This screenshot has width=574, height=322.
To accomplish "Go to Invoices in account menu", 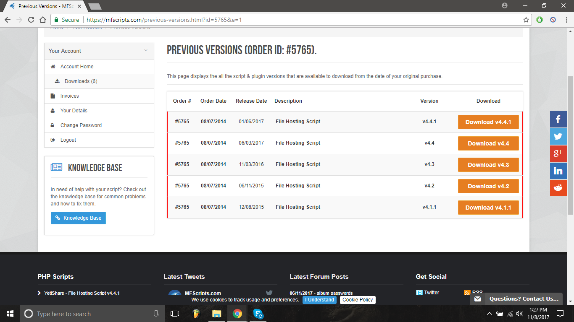I will pos(69,96).
